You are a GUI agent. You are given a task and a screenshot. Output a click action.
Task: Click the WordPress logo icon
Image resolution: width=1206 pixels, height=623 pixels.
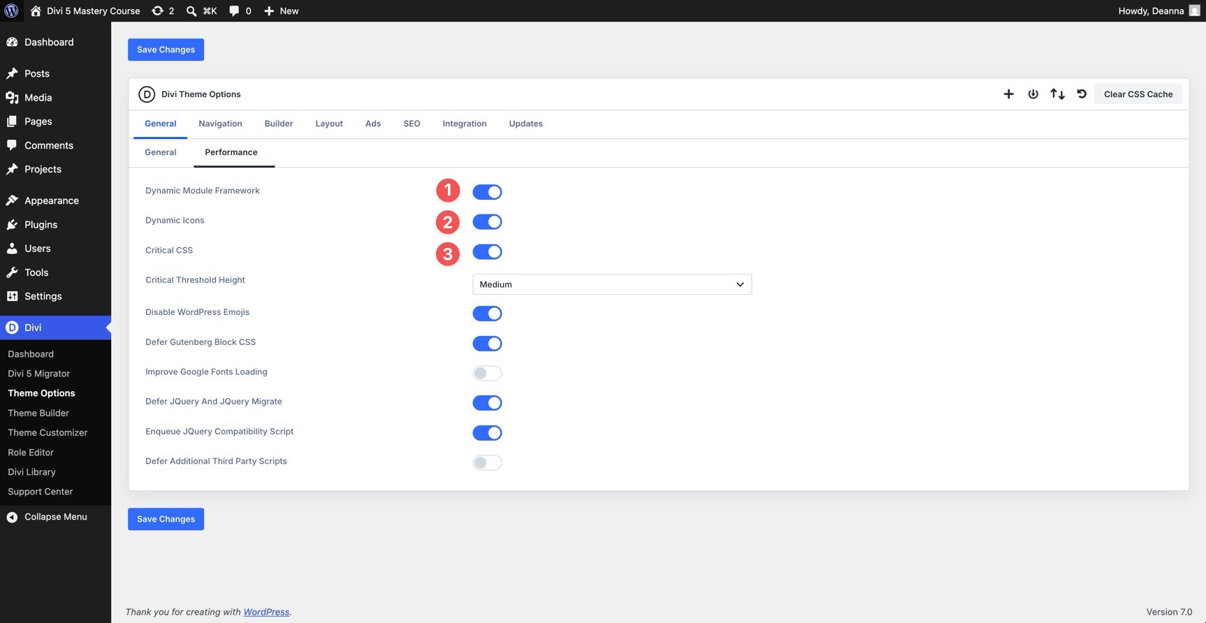click(x=11, y=10)
